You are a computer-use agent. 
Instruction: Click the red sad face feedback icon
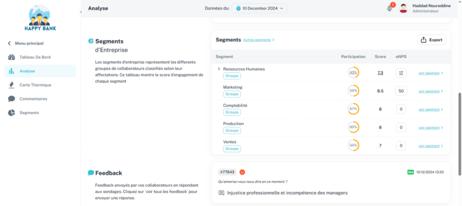pyautogui.click(x=242, y=172)
